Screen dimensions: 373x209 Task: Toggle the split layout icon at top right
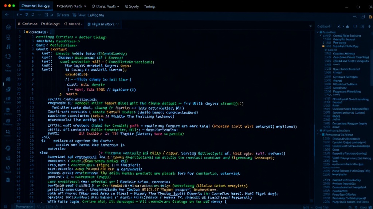click(363, 17)
